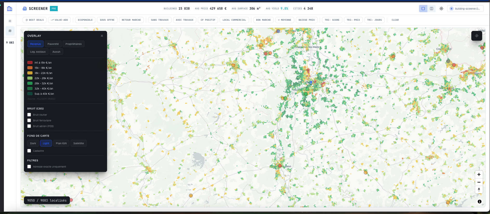Click Avec Travaux filter chip
Viewport: 490px width, 214px height.
(185, 20)
